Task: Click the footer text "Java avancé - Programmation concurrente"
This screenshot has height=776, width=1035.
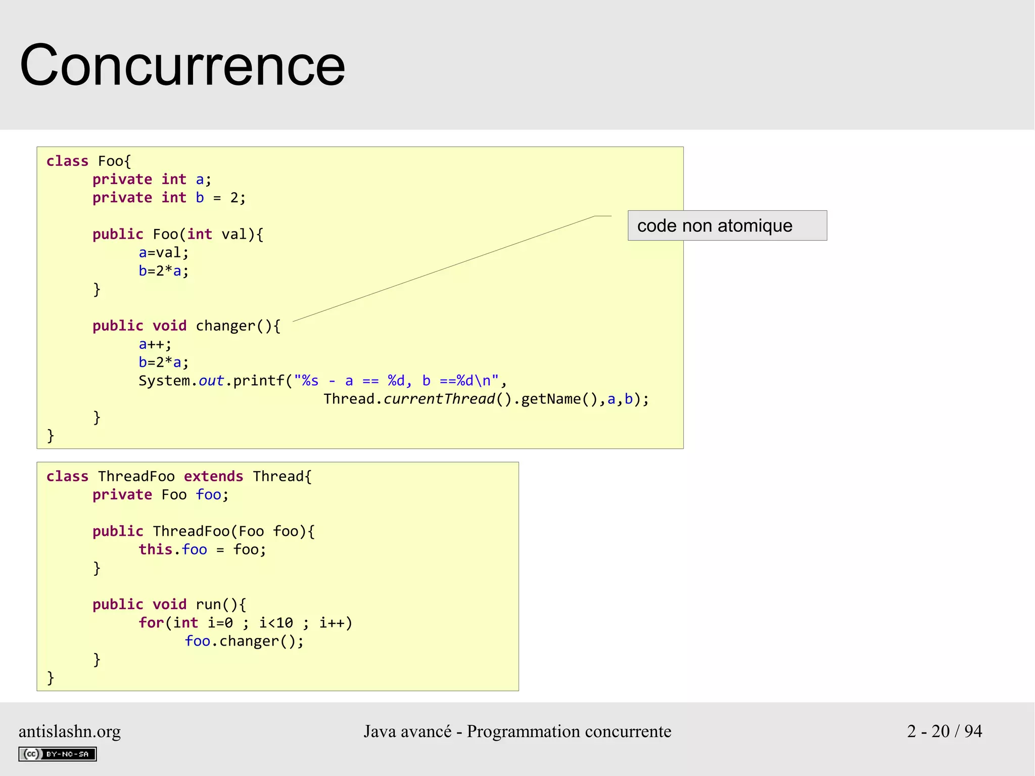Action: (x=517, y=731)
